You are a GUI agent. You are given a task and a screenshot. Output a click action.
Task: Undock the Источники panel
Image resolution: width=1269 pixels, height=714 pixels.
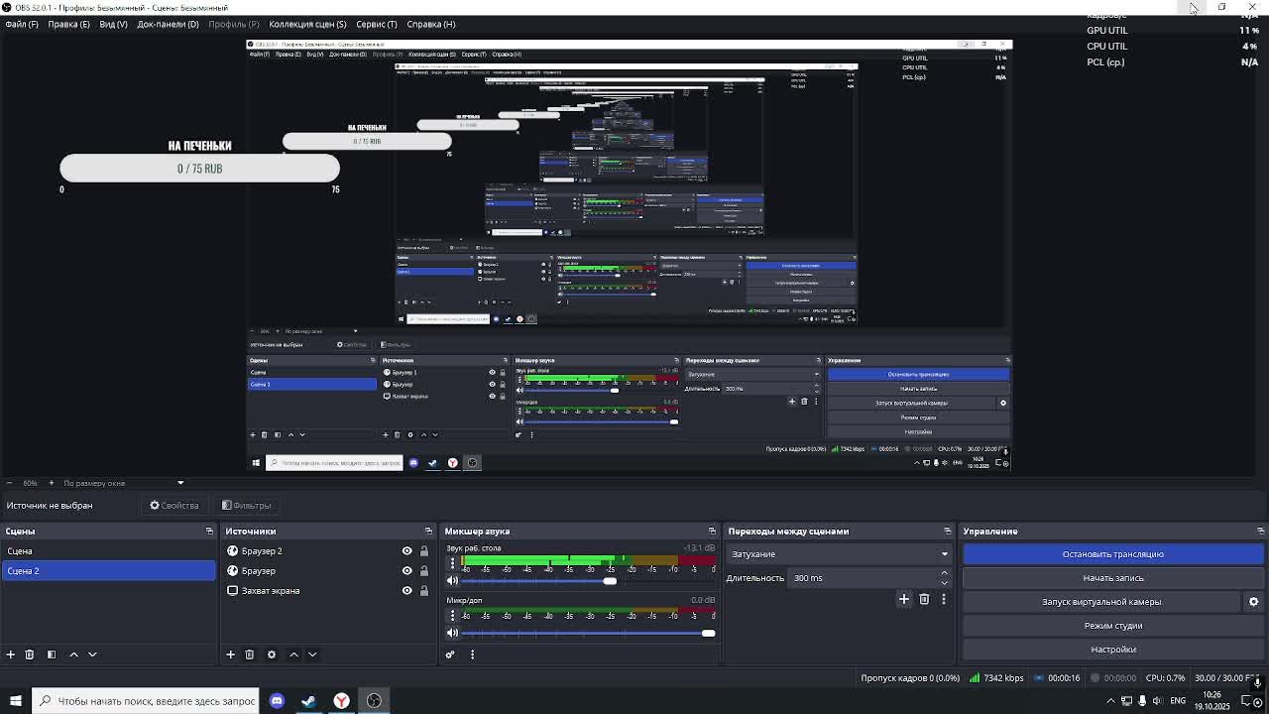428,532
